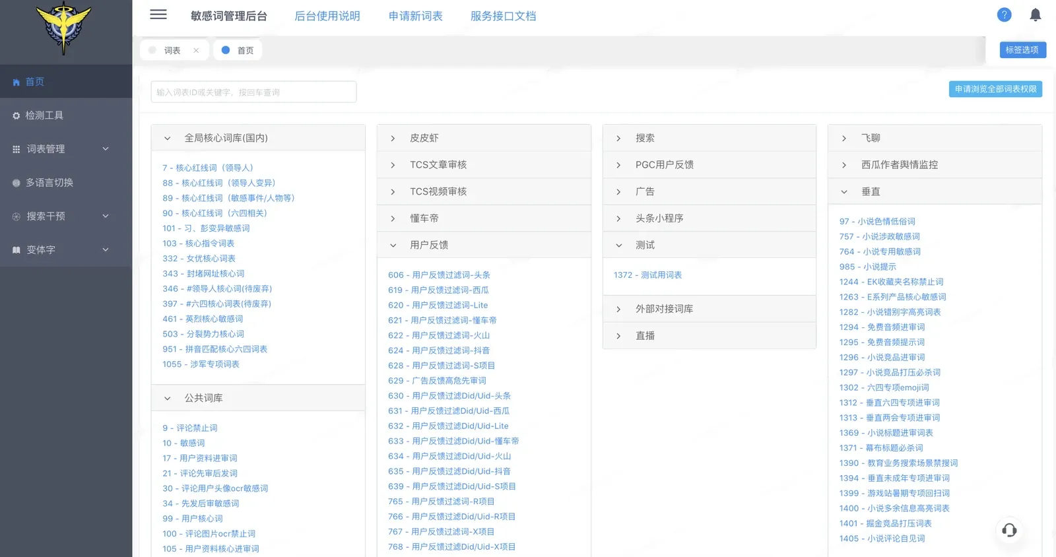Open 申请新词表 link
The image size is (1056, 557).
(x=416, y=16)
